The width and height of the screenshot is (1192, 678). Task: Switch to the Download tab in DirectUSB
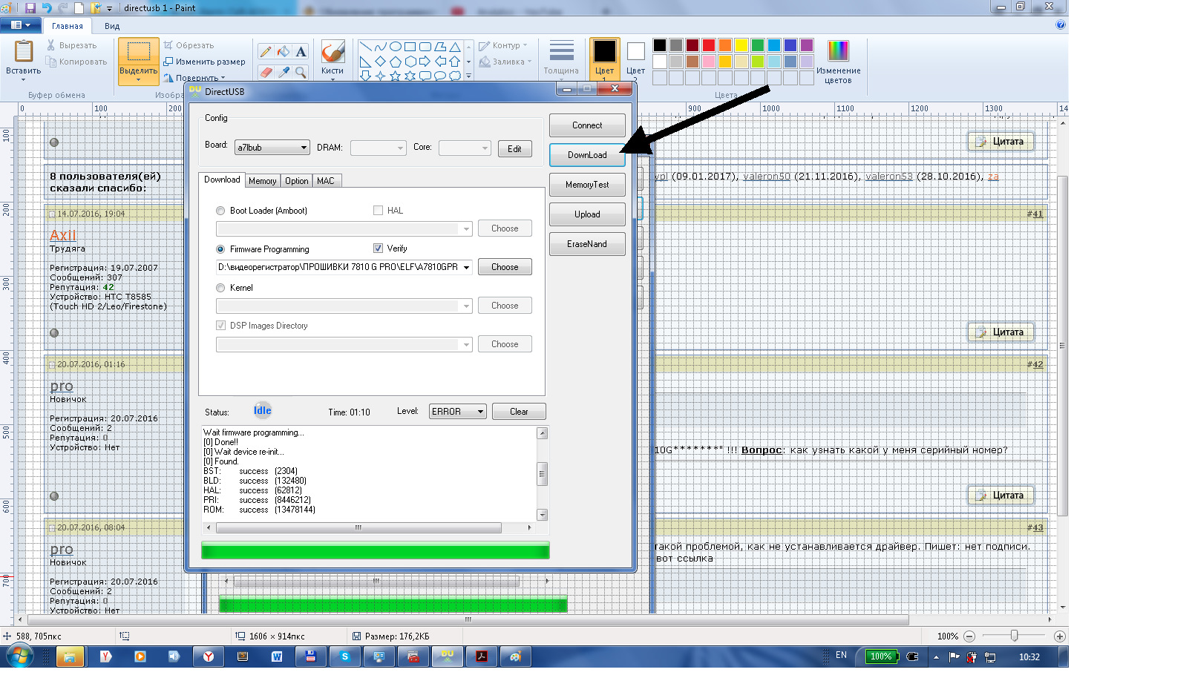[x=222, y=180]
